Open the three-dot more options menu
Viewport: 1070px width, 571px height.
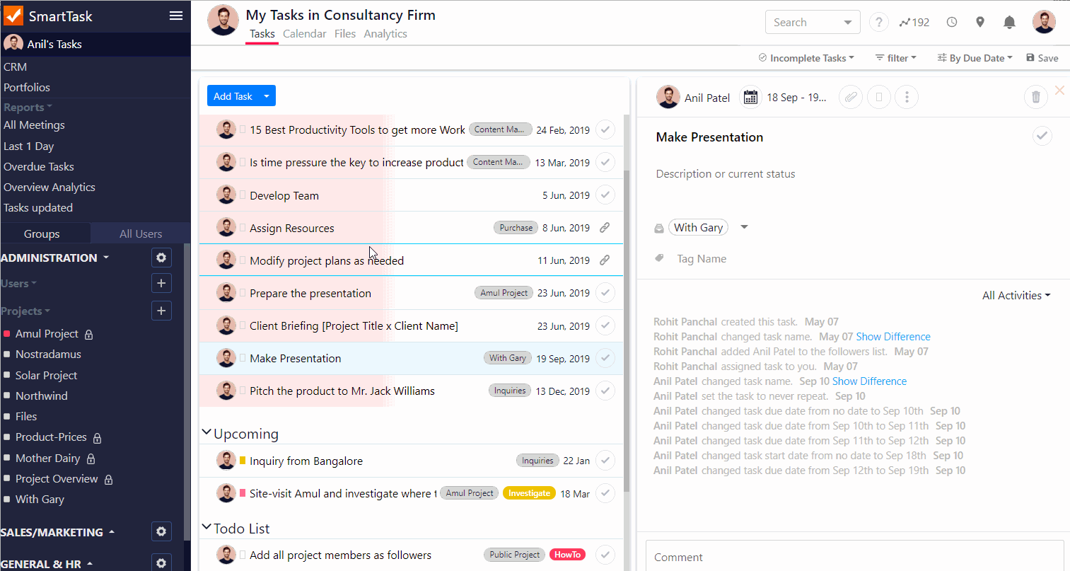(x=907, y=97)
